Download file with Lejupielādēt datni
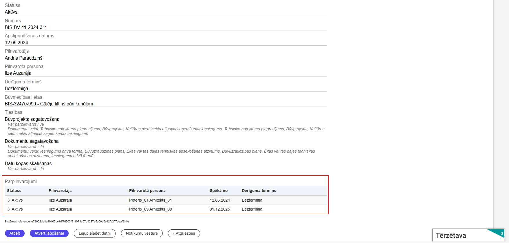509x243 pixels. pyautogui.click(x=95, y=233)
